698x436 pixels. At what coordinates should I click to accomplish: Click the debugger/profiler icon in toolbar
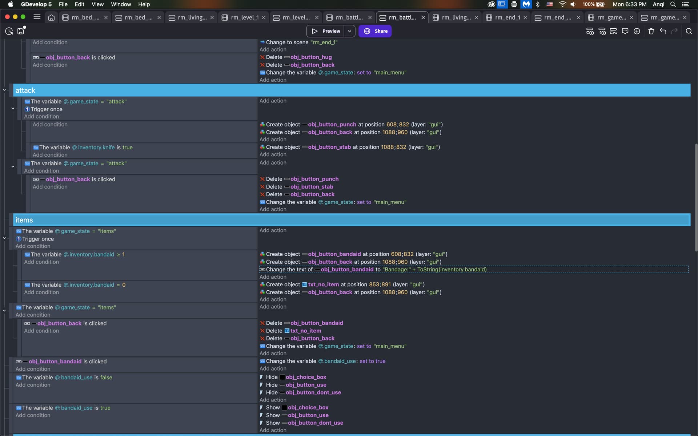click(9, 31)
